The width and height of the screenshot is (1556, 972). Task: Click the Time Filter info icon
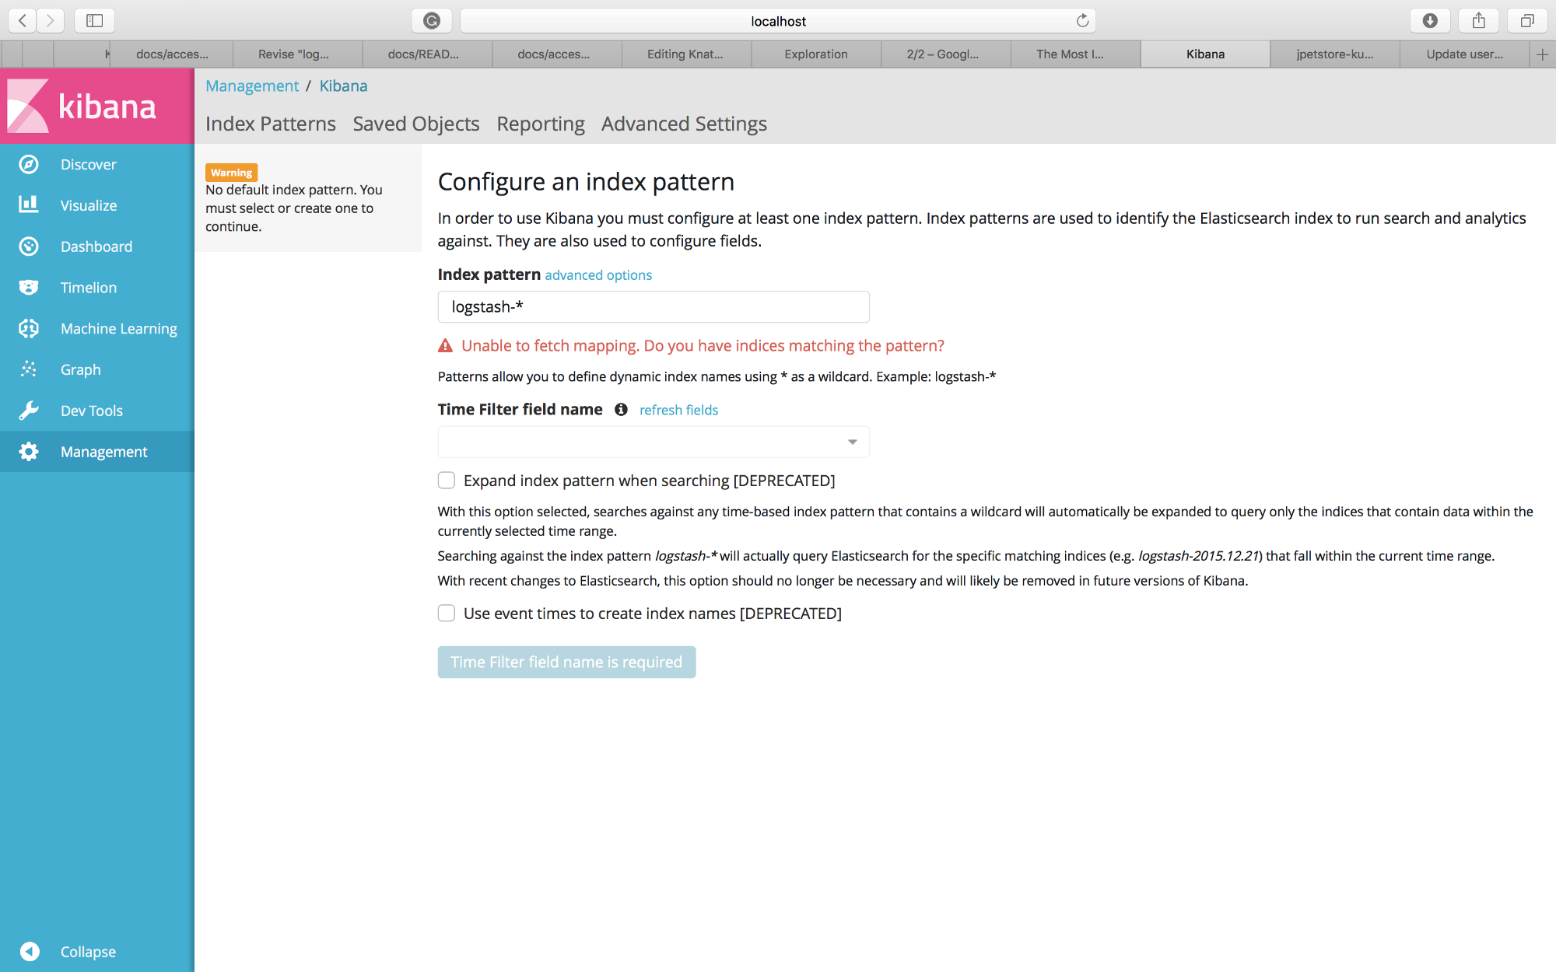point(621,410)
